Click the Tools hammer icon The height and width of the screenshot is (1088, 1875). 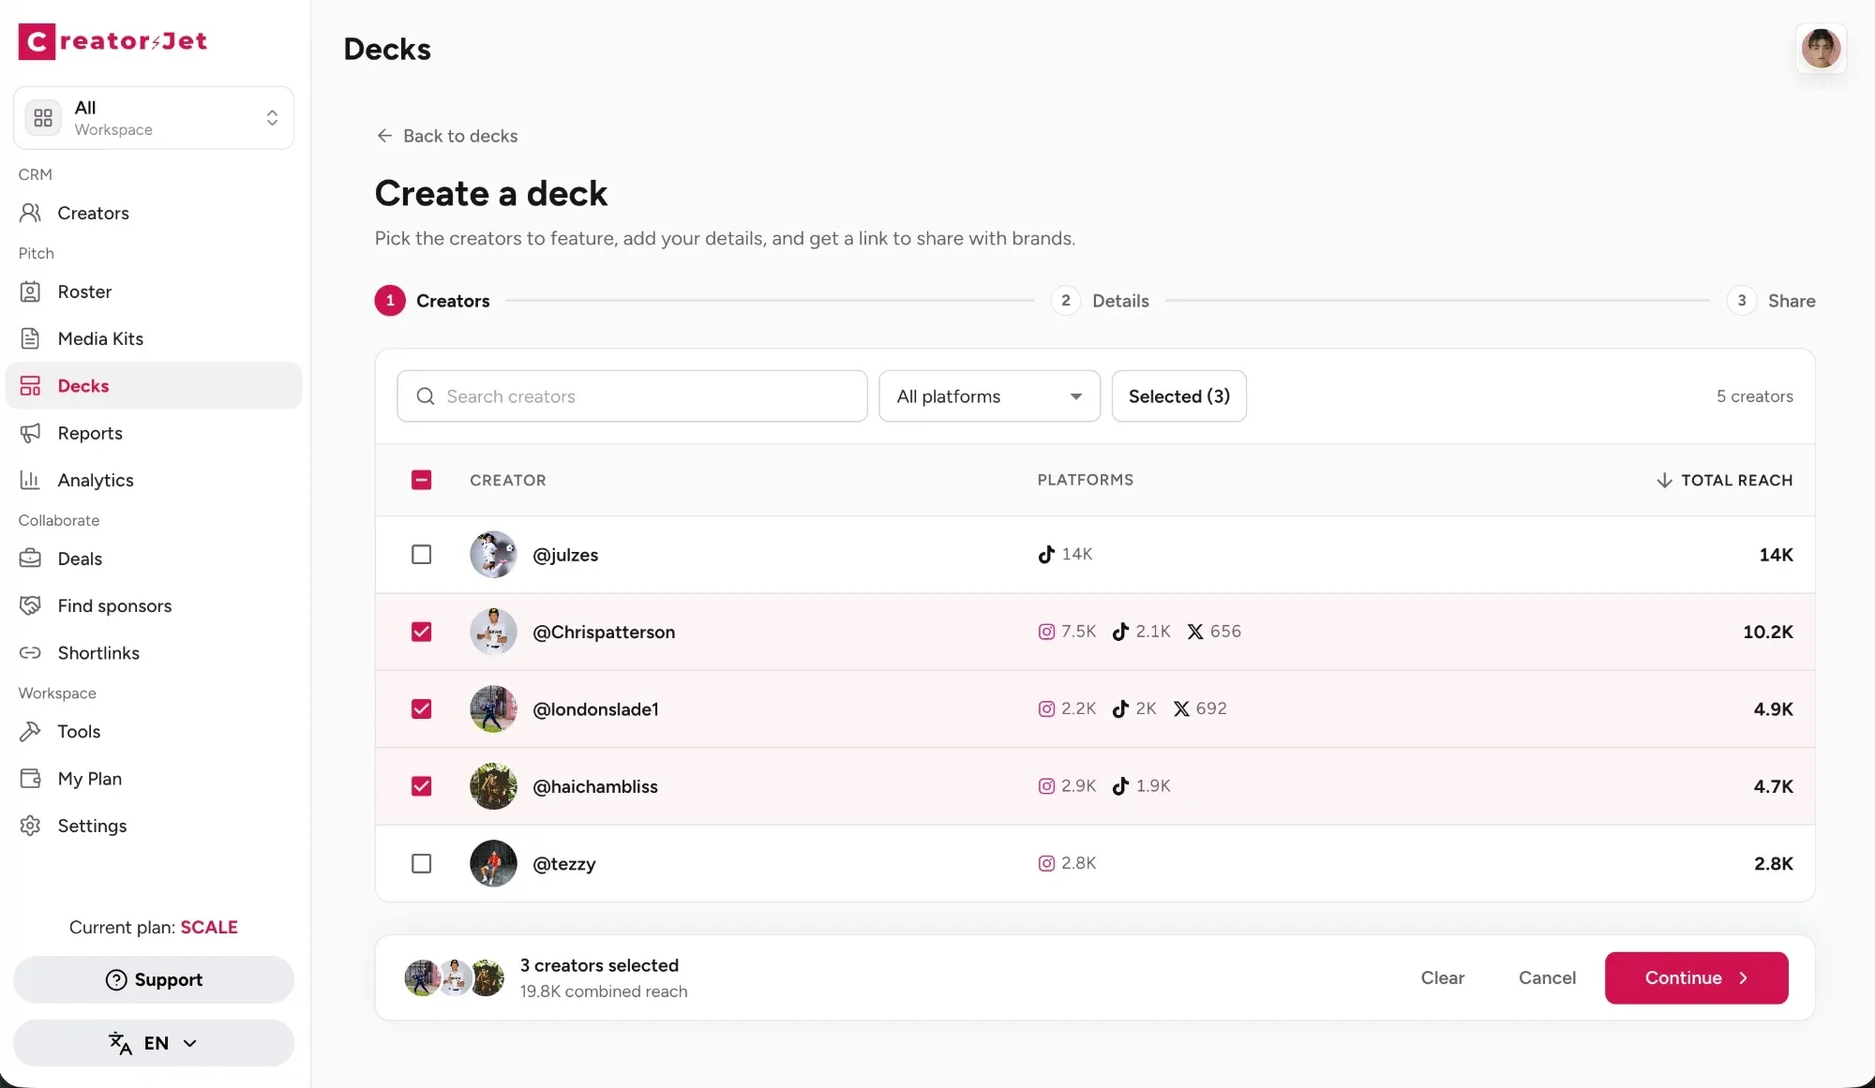[x=30, y=731]
